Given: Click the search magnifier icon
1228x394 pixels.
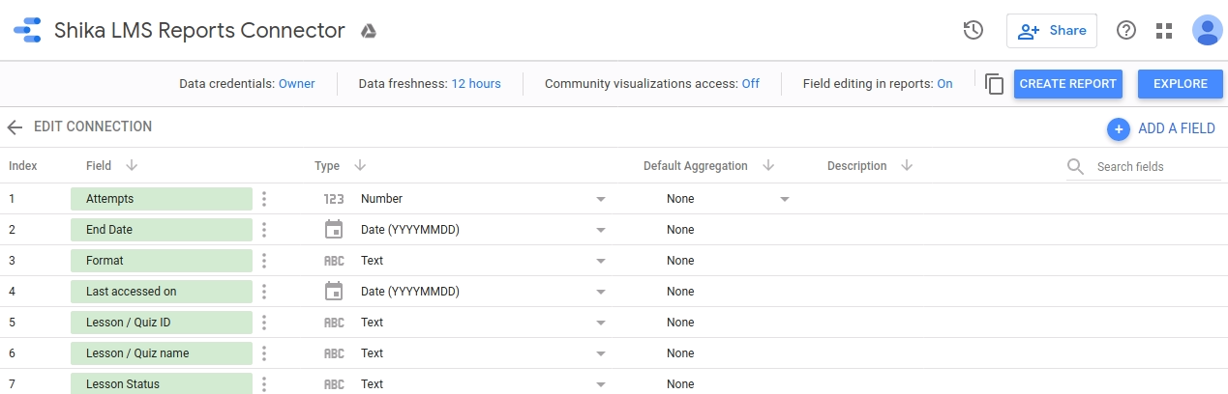Looking at the screenshot, I should click(1076, 167).
